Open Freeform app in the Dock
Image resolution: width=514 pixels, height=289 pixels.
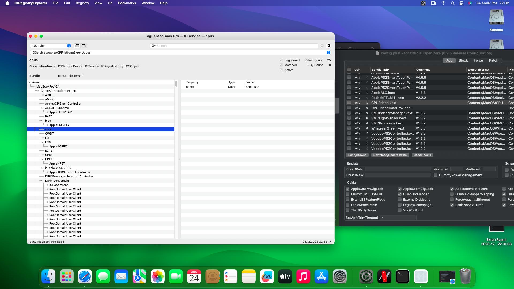[x=267, y=276]
